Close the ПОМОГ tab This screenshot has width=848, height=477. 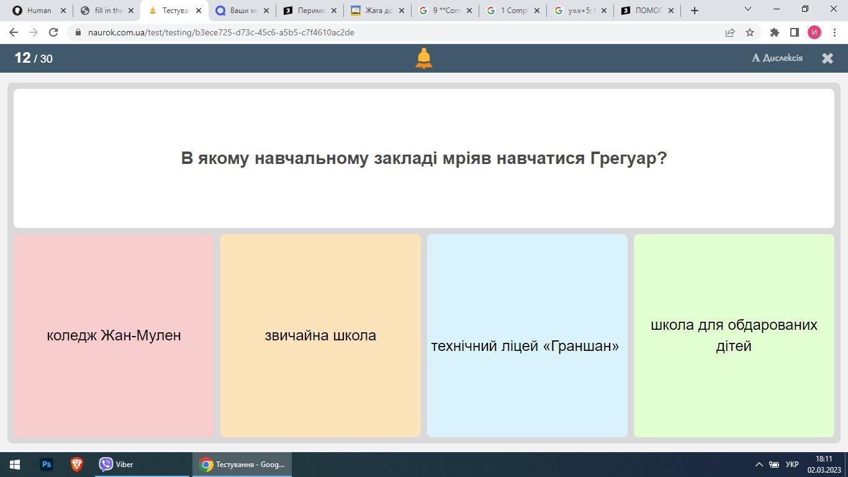[670, 11]
